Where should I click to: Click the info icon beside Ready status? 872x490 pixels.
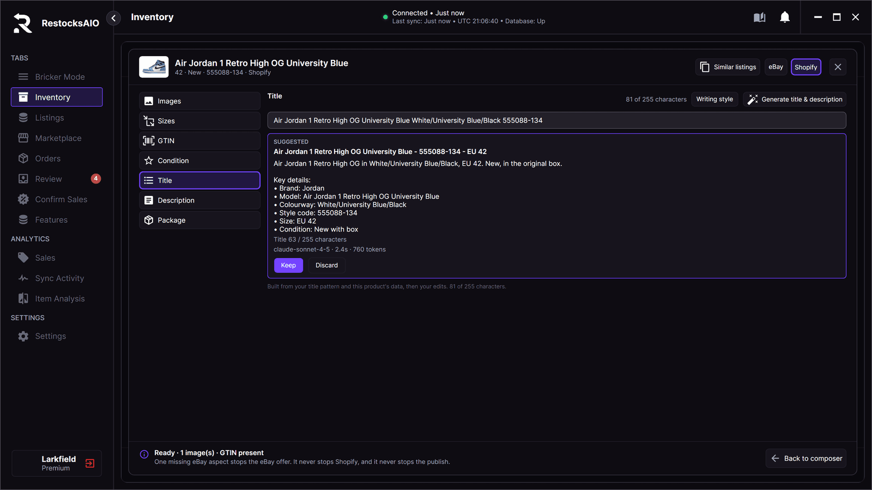144,454
